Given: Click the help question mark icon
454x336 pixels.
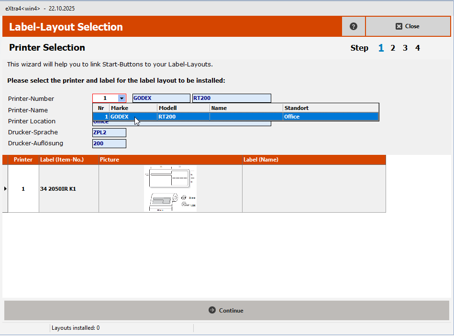Looking at the screenshot, I should tap(354, 26).
